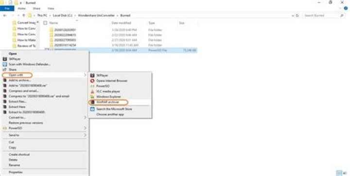This screenshot has height=176, width=350.
Task: Select Search the Microsoft Store
Action: [x=114, y=109]
